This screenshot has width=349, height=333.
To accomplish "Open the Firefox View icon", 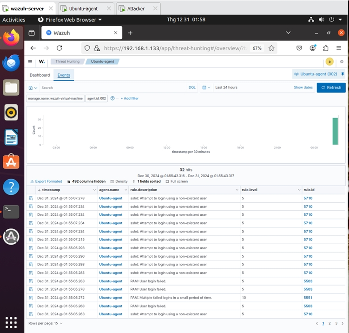I will (32, 33).
